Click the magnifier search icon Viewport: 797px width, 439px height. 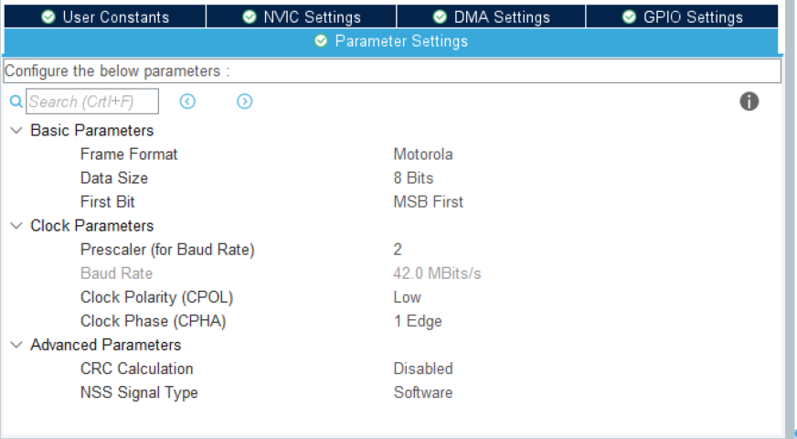coord(16,102)
